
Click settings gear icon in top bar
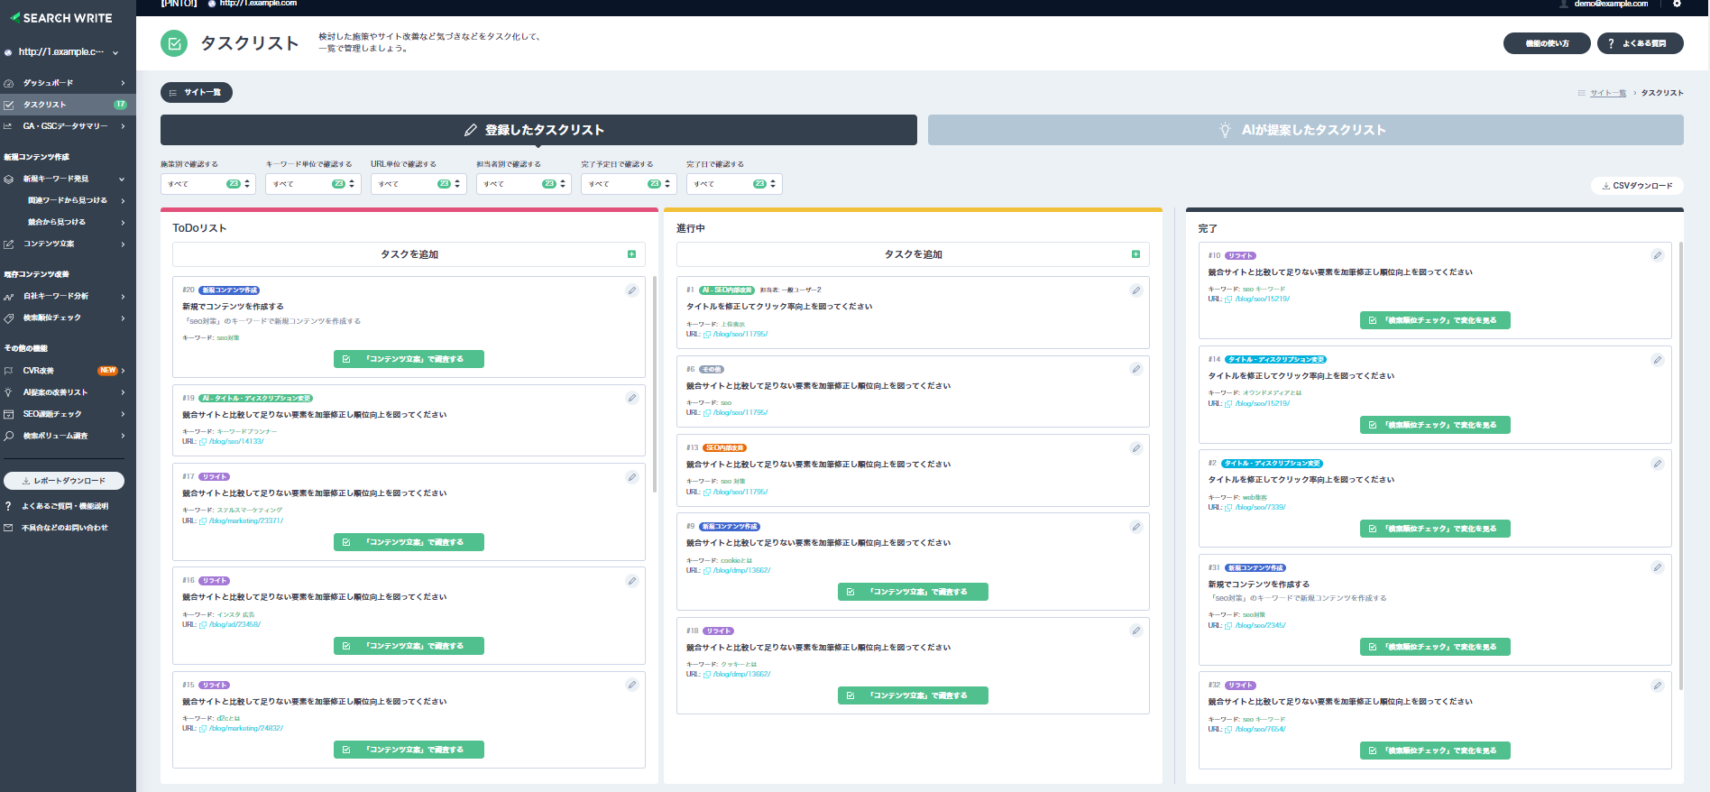(1677, 4)
